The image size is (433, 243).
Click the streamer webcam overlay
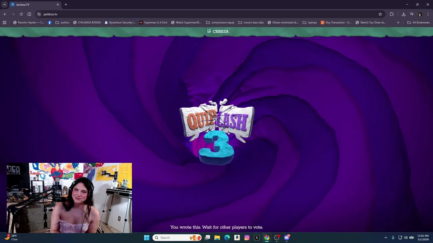click(x=69, y=198)
